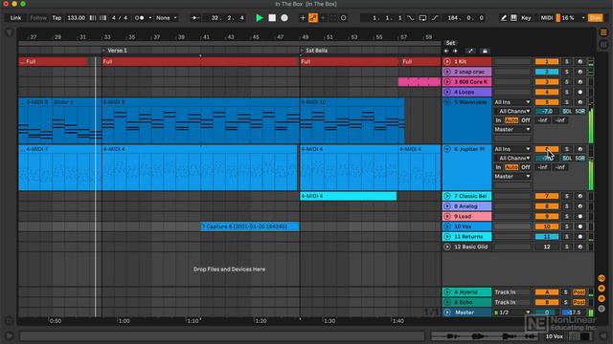Jump to next locator arrow

[456, 51]
